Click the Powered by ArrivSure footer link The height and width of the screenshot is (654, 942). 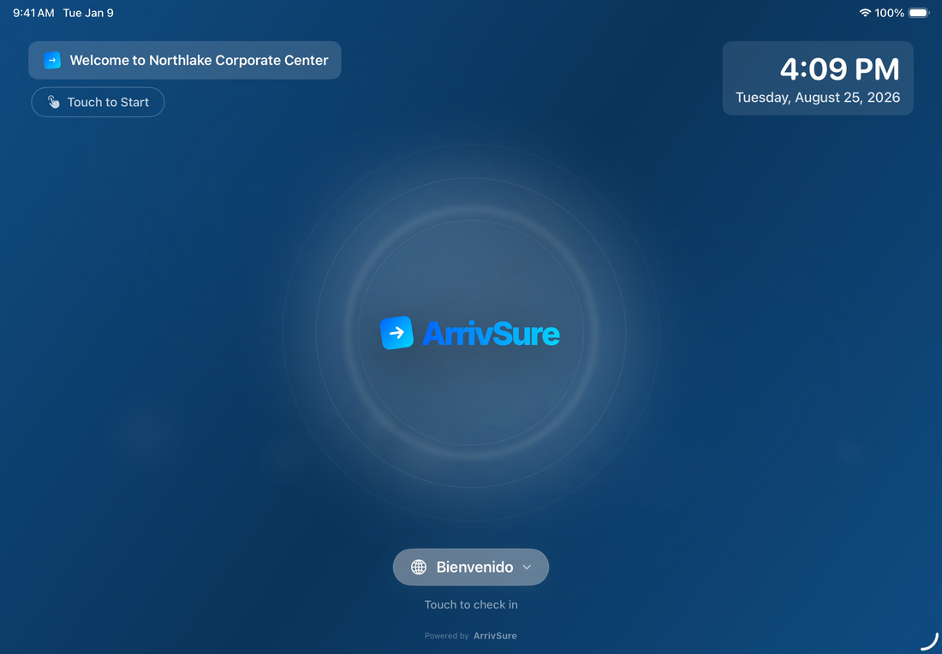coord(470,635)
